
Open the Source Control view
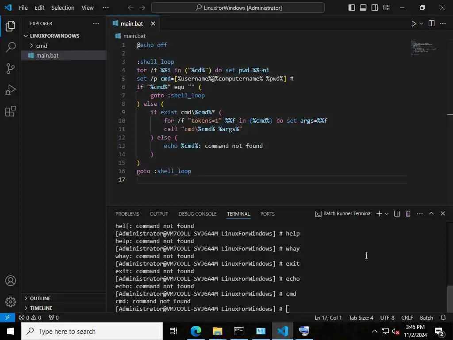11,69
